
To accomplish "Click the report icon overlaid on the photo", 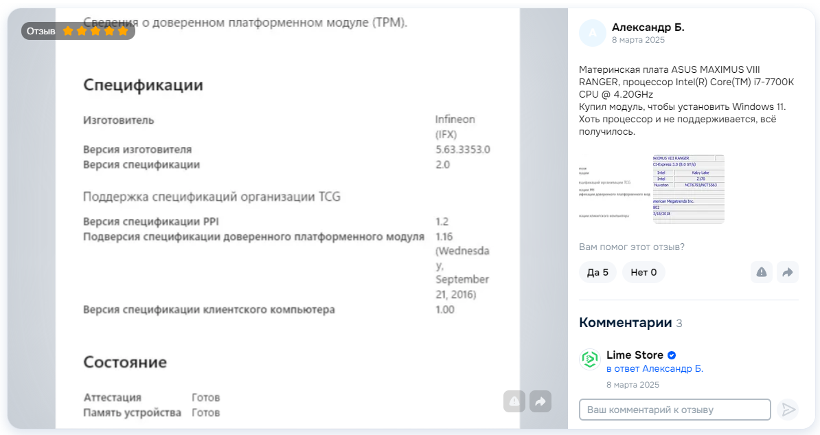I will pyautogui.click(x=514, y=401).
